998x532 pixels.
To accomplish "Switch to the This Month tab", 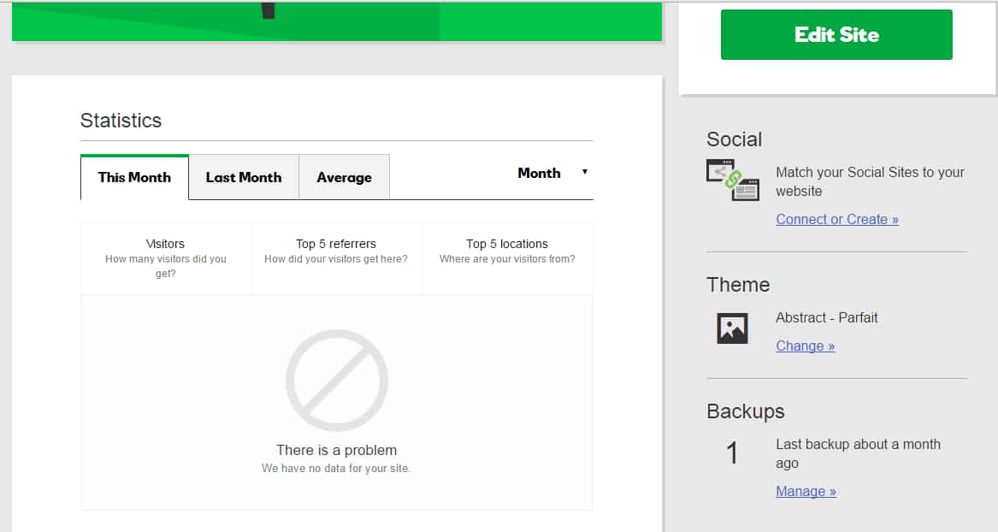I will point(134,177).
